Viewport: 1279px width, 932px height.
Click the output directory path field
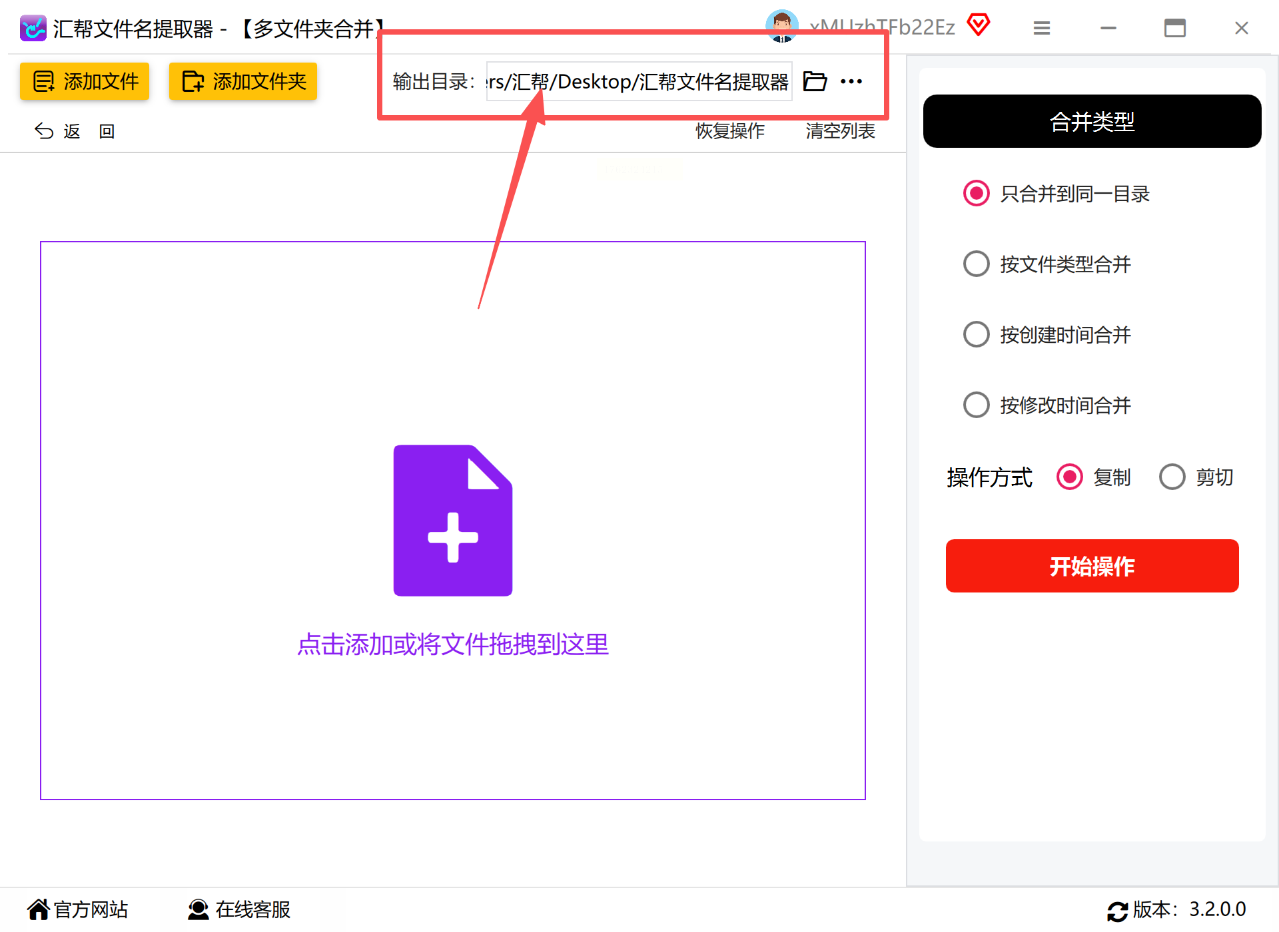click(638, 81)
